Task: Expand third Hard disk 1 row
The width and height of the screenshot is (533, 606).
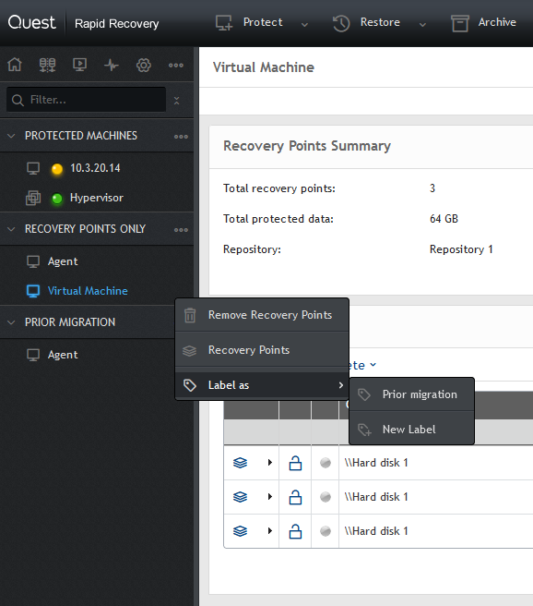Action: click(270, 530)
